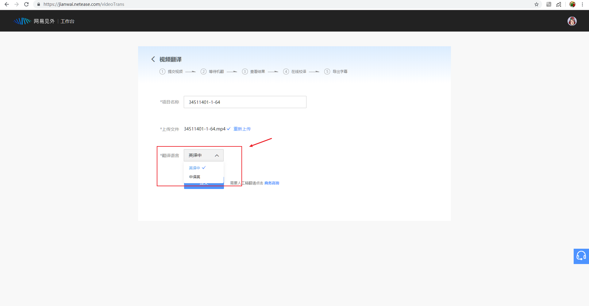Click the uploaded file name 34511401-1-64.mp4
This screenshot has width=589, height=306.
point(205,129)
